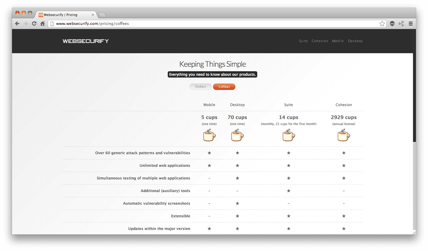Screen dimensions: 428x251
Task: Click the Cohesion column header
Action: point(344,105)
